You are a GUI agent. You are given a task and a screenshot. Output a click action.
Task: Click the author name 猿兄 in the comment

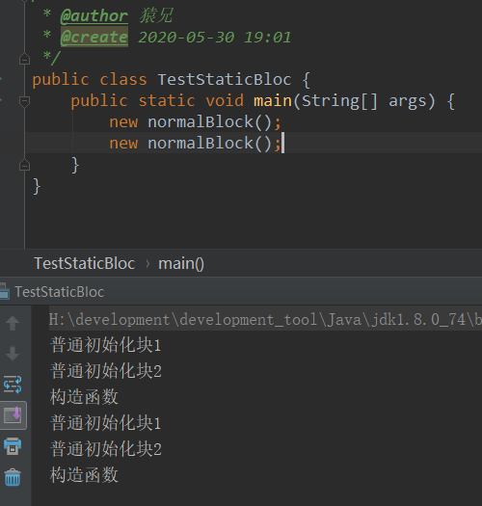(156, 15)
